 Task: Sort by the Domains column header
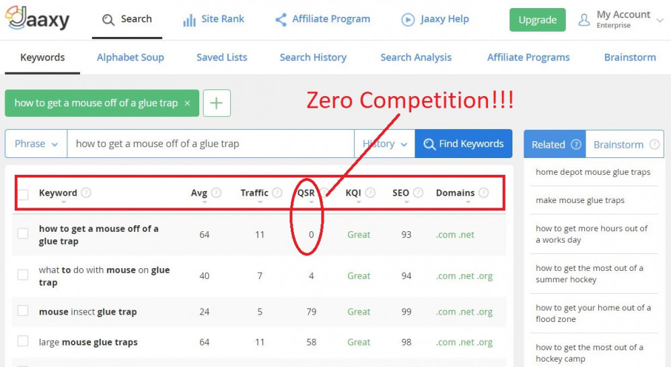456,193
